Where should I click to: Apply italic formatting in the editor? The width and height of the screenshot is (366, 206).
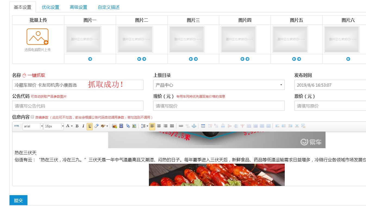click(83, 126)
